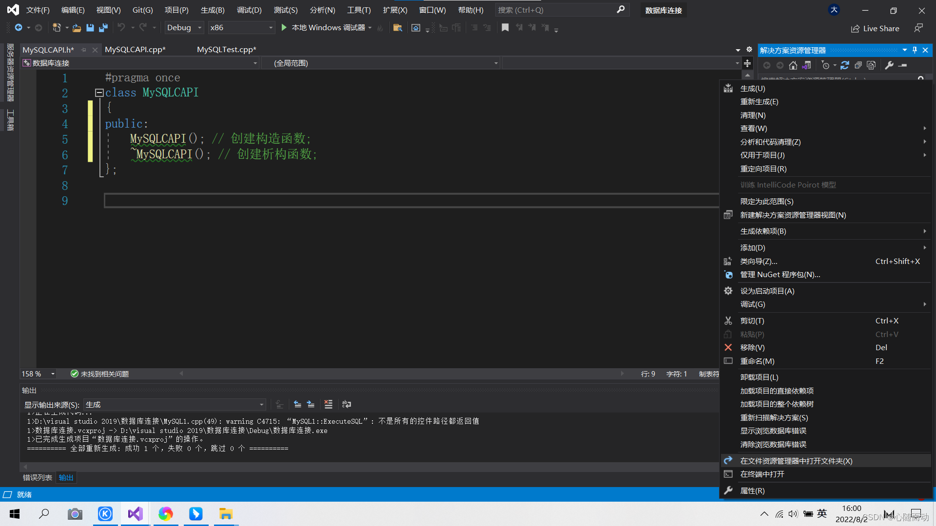Click the bookmark icon in main toolbar

pyautogui.click(x=505, y=28)
